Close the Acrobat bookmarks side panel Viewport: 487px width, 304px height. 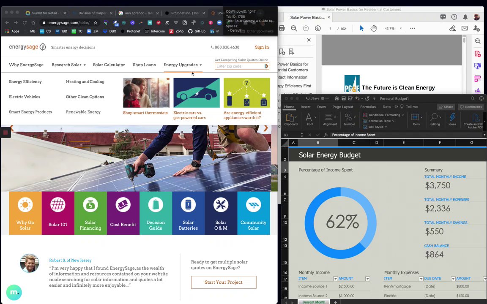pos(309,40)
